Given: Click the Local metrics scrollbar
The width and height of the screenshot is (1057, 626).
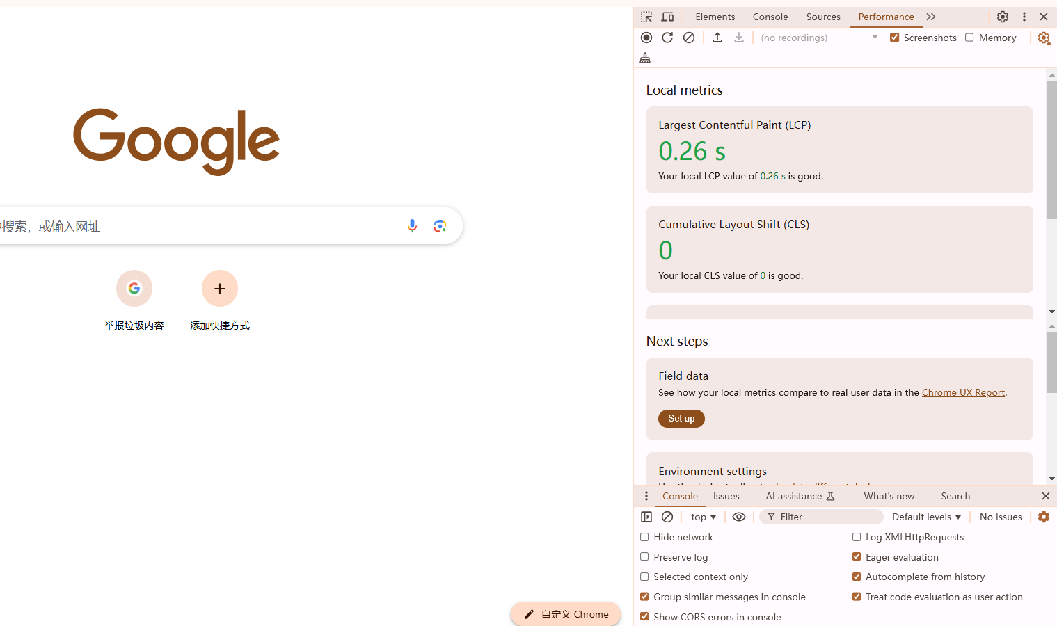Looking at the screenshot, I should 1051,150.
